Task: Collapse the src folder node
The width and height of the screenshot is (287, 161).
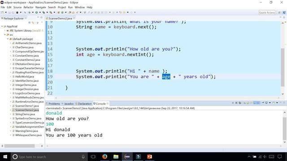Action: coord(5,35)
